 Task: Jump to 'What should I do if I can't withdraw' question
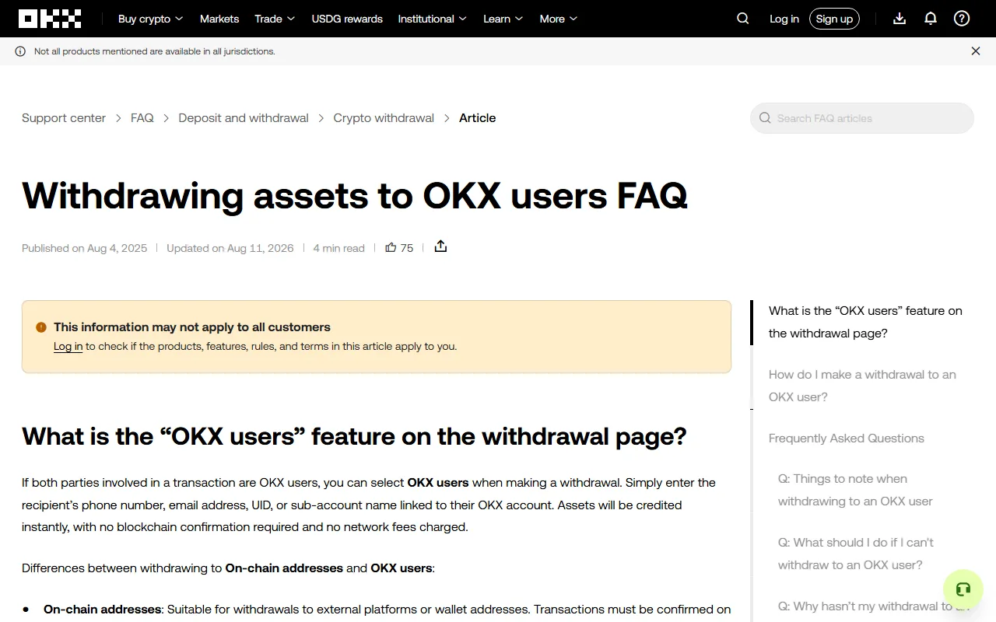coord(856,554)
